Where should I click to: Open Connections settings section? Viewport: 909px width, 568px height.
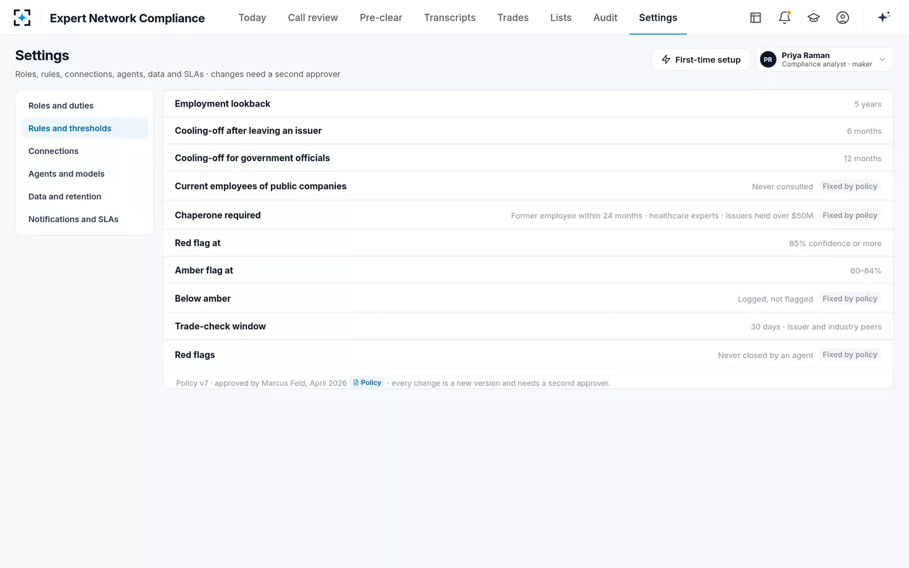pos(85,151)
